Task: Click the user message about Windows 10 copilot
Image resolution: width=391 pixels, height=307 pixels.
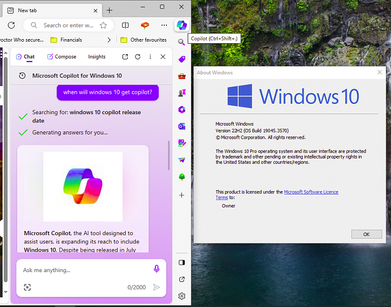Action: 108,92
